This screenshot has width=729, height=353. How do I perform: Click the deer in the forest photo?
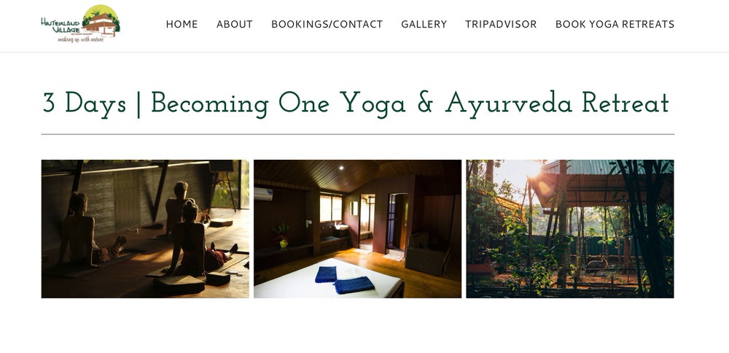pyautogui.click(x=598, y=263)
